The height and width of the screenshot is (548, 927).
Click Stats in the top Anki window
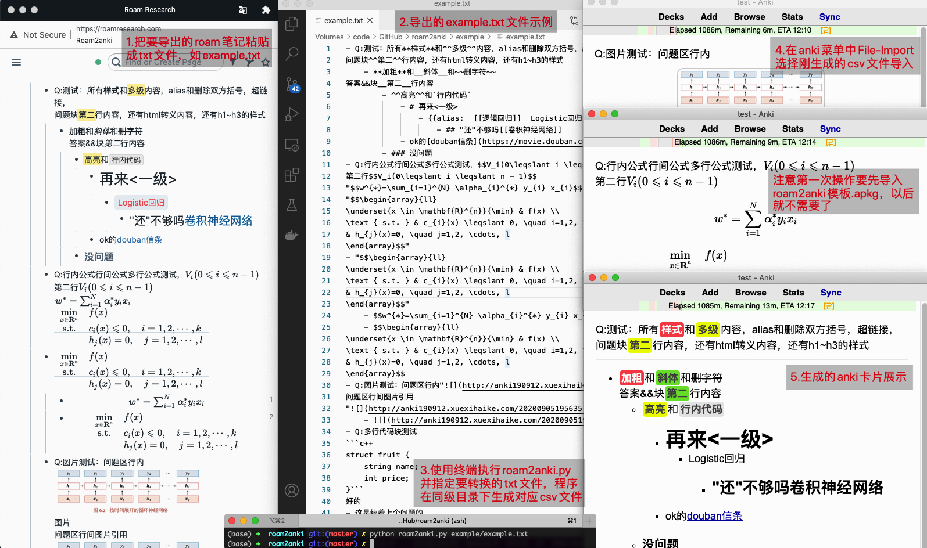point(792,17)
